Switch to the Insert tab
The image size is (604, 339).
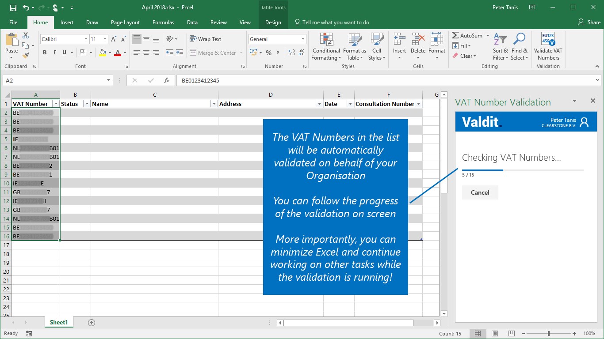[67, 23]
